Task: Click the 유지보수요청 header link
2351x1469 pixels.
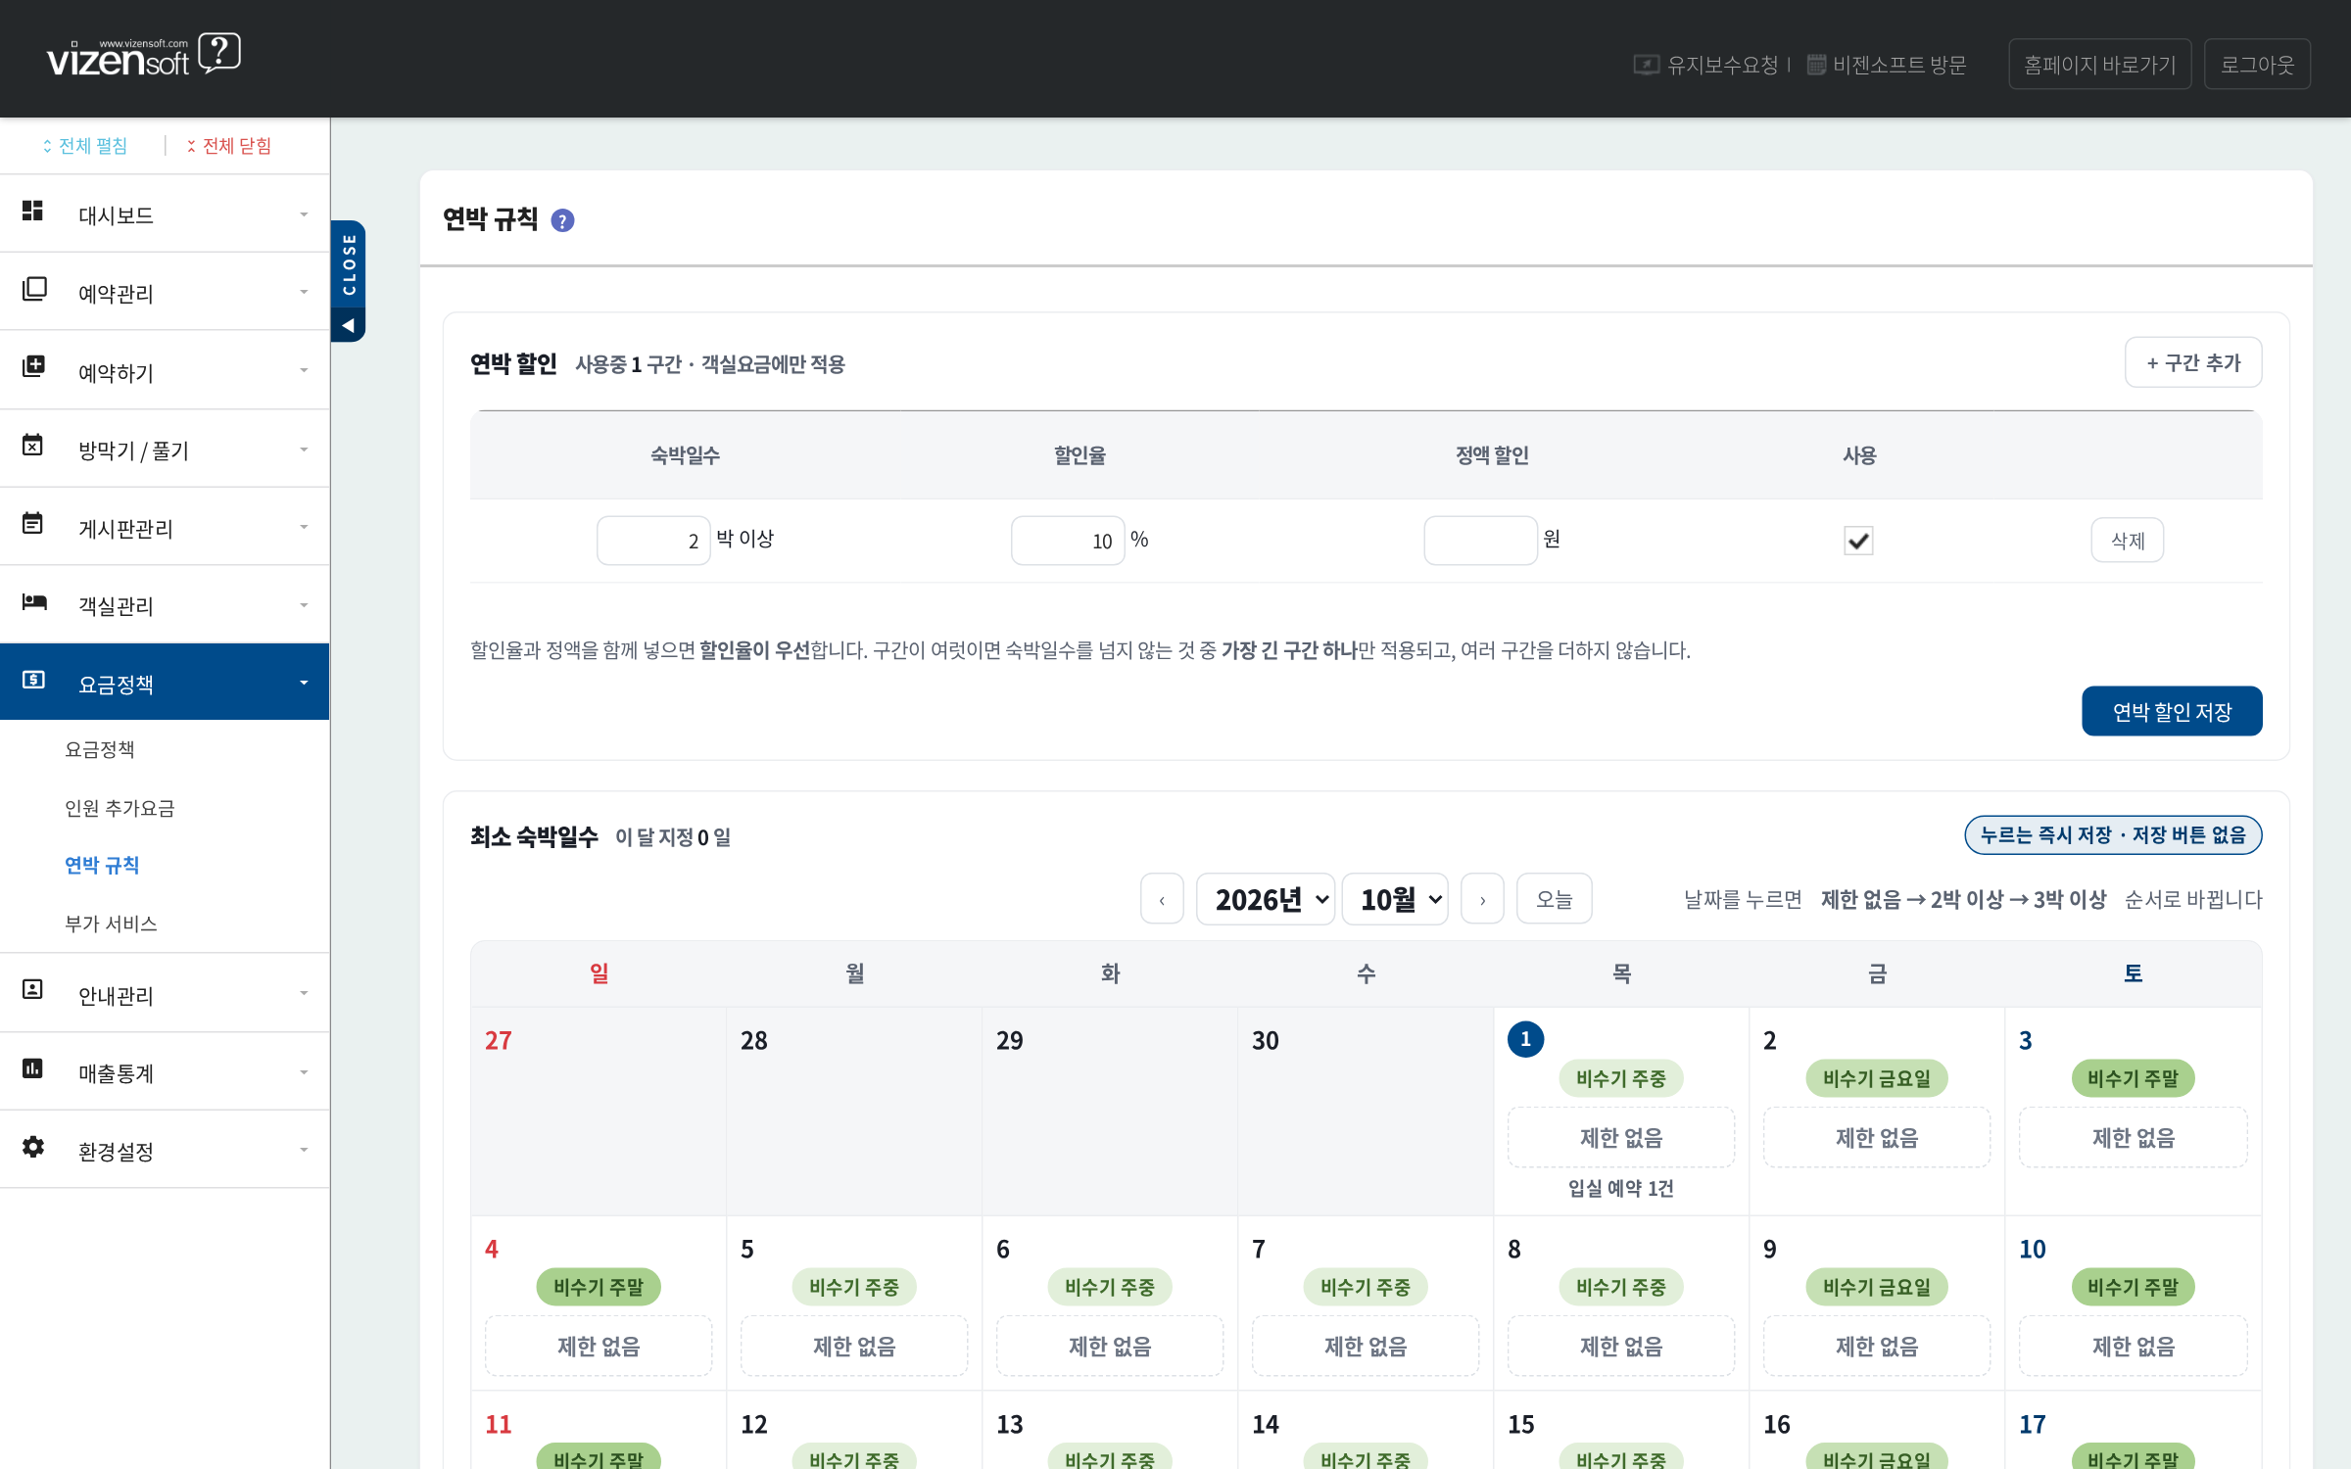Action: [x=1705, y=65]
